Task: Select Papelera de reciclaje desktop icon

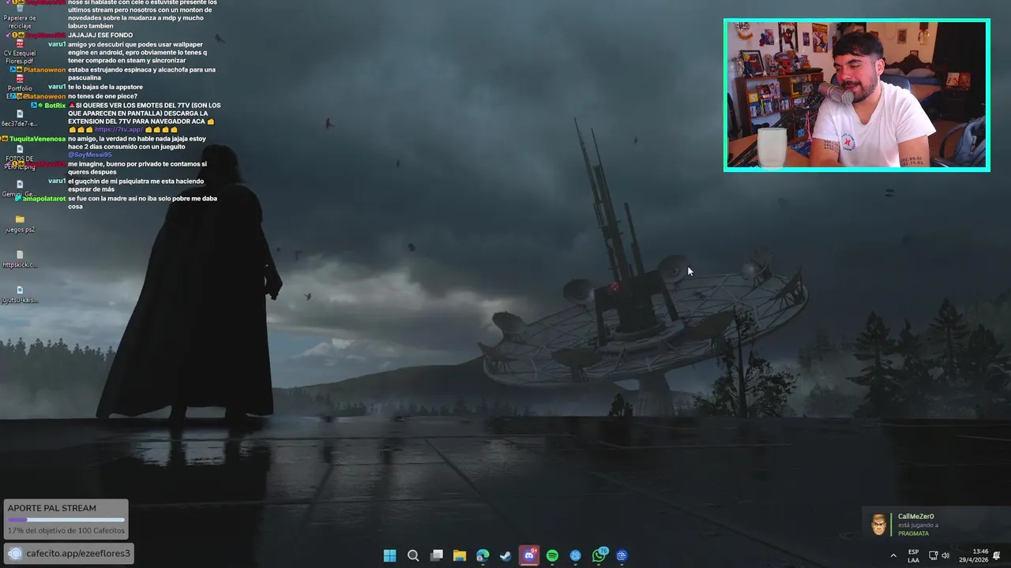Action: pyautogui.click(x=20, y=16)
